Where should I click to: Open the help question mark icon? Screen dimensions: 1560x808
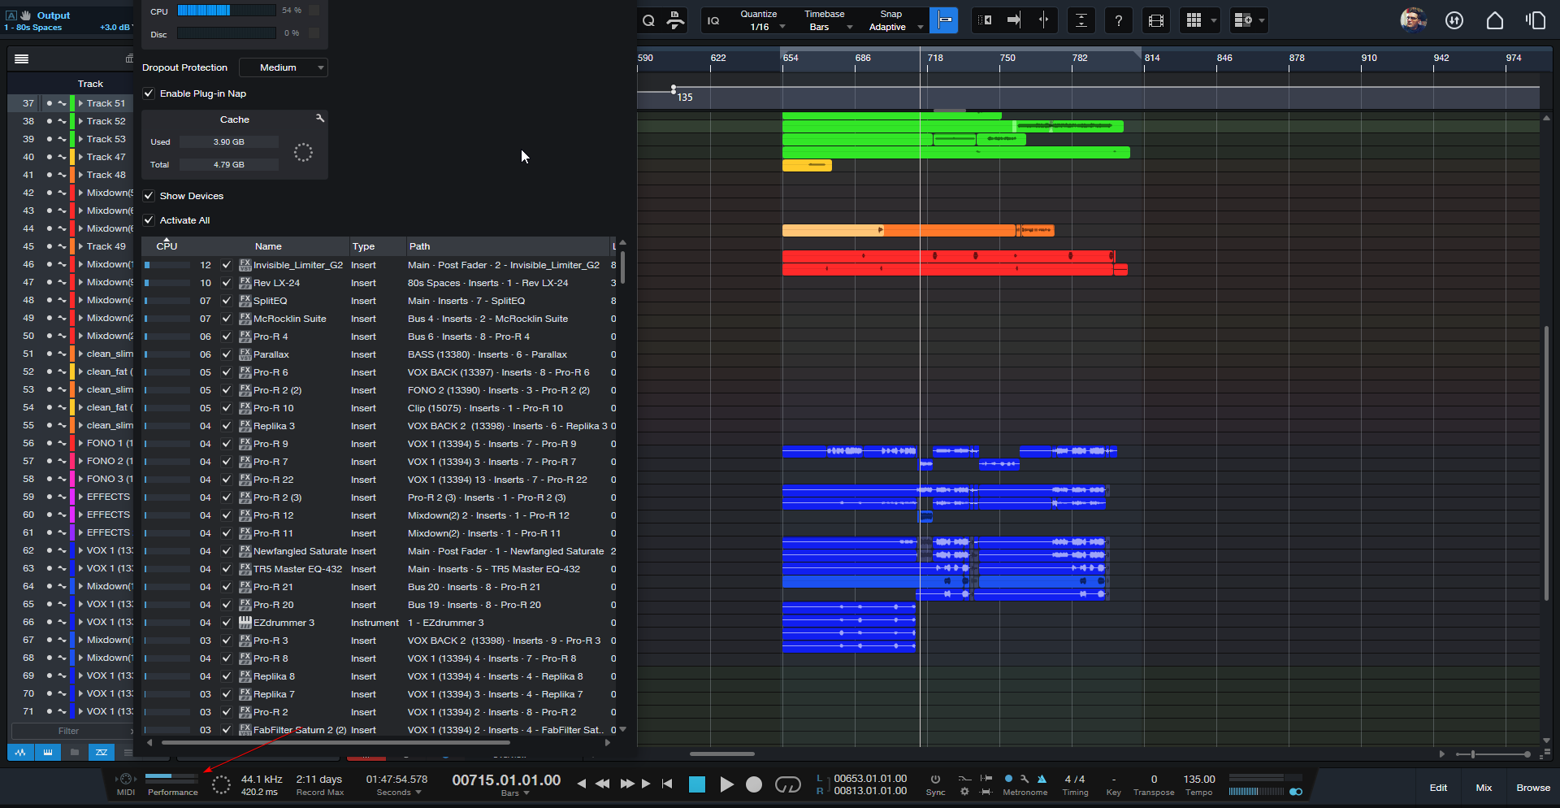(x=1119, y=20)
